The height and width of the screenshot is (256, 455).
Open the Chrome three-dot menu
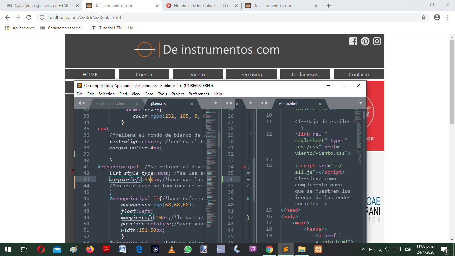[x=448, y=17]
